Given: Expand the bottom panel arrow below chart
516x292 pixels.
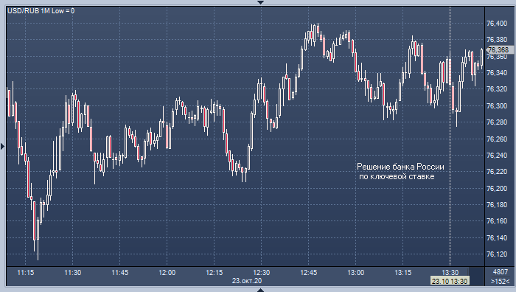Looking at the screenshot, I should 260,290.
